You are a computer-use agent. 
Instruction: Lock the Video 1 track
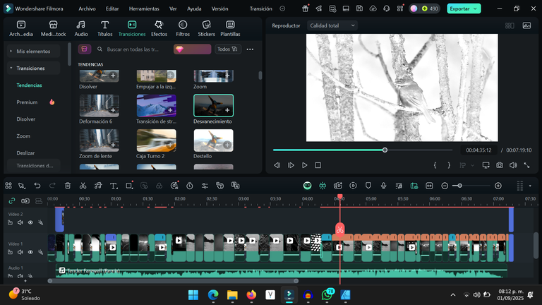pos(10,252)
